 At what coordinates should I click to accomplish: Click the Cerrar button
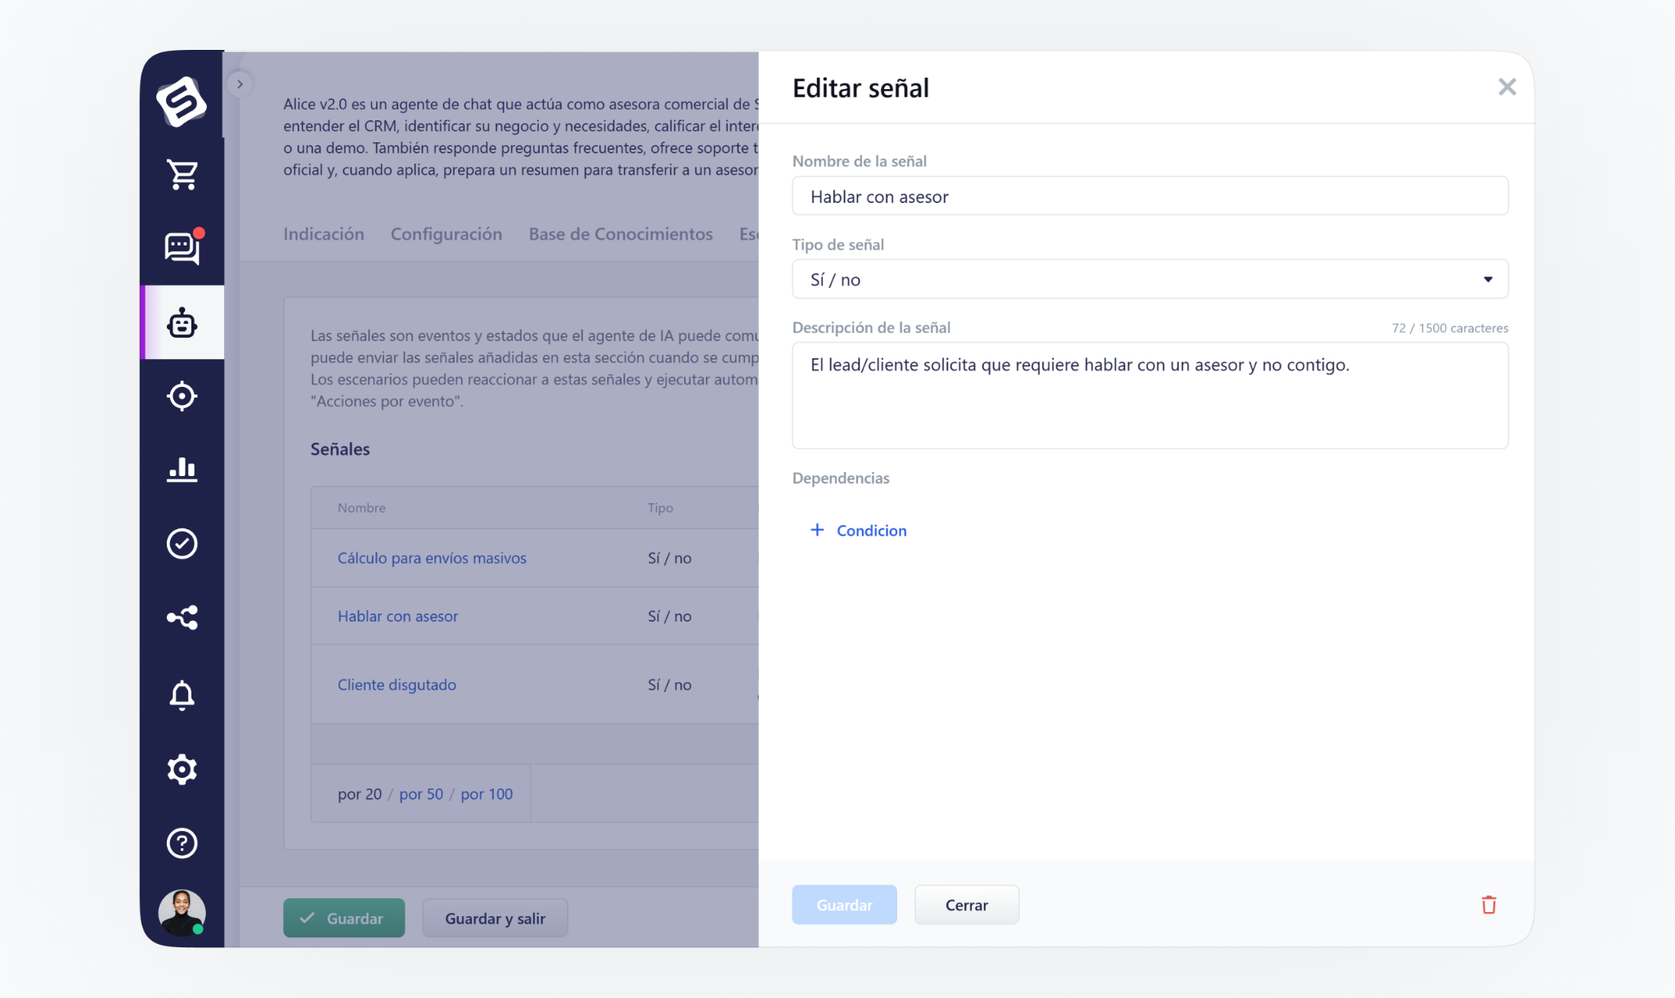coord(966,905)
